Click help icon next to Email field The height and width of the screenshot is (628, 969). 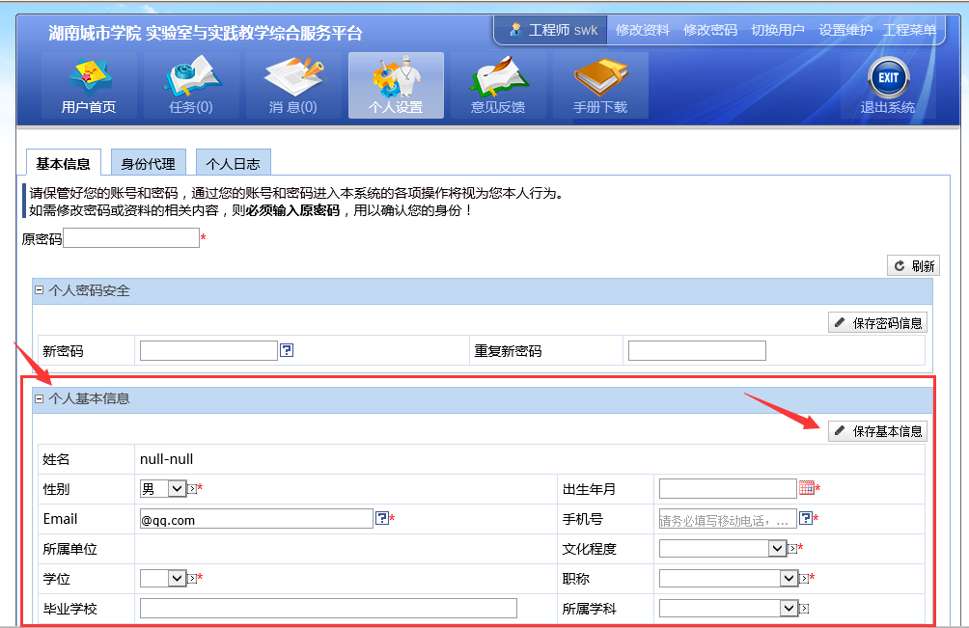(x=382, y=519)
